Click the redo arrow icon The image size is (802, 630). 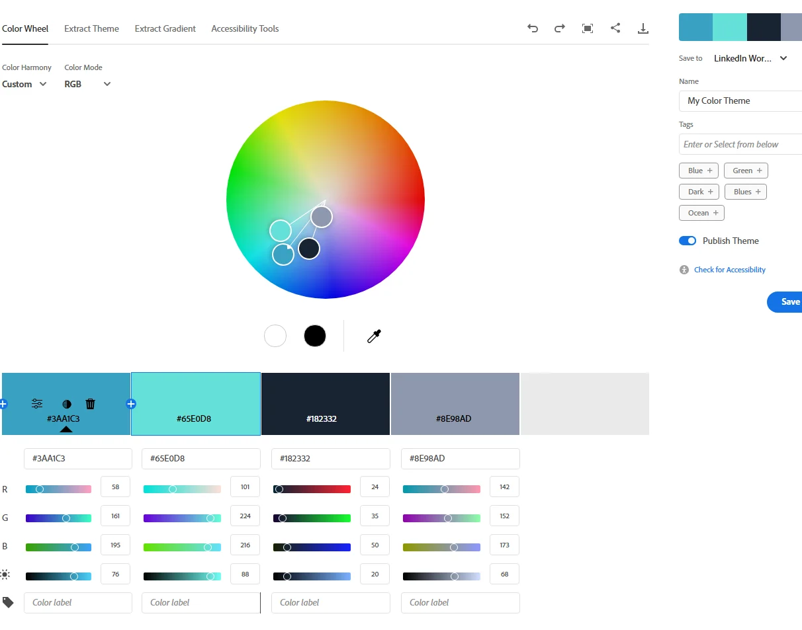560,28
